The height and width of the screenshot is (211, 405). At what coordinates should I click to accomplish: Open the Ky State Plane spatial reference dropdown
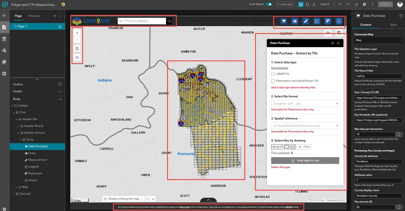pos(305,126)
